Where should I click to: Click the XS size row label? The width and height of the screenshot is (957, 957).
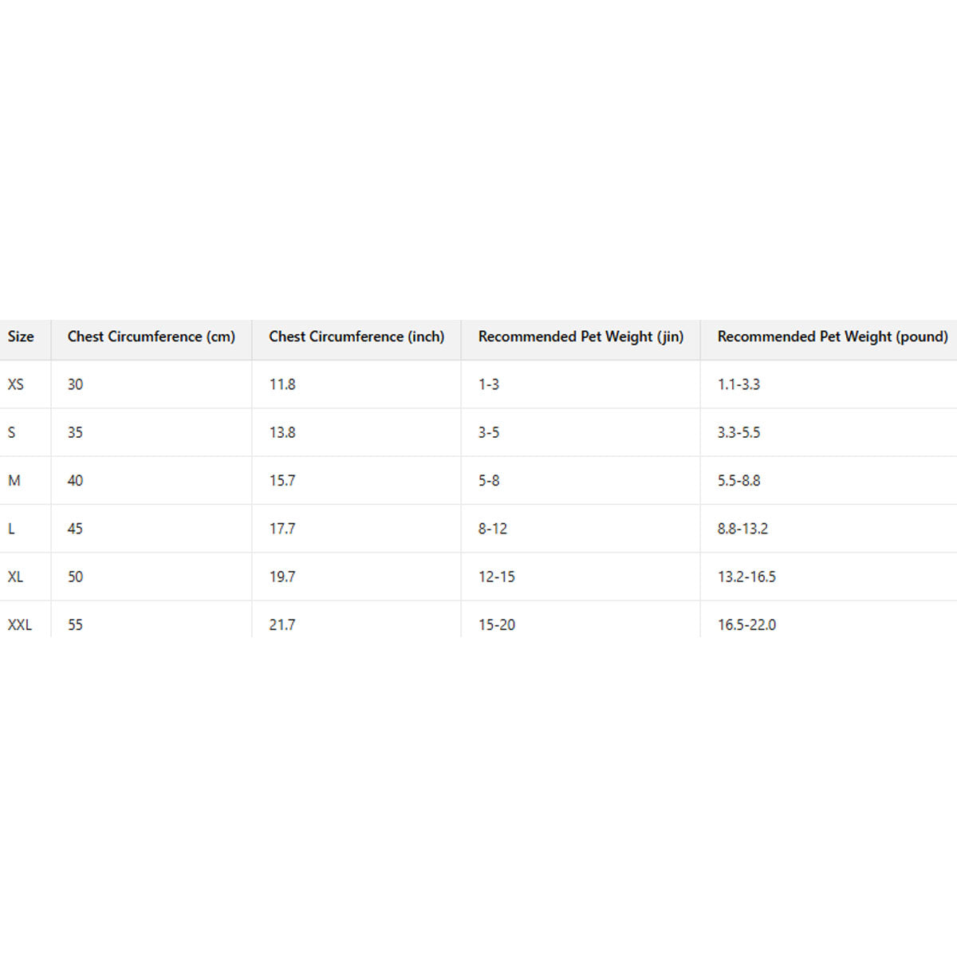click(x=16, y=384)
